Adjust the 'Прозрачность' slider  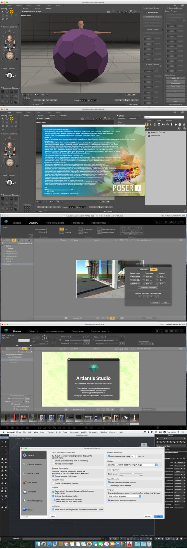tap(112, 337)
